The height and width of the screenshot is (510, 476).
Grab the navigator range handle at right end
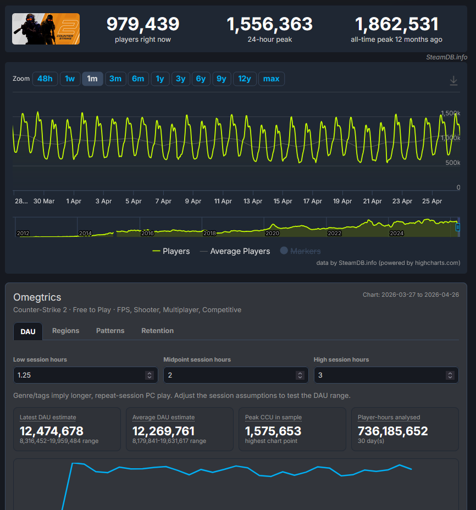pyautogui.click(x=458, y=227)
